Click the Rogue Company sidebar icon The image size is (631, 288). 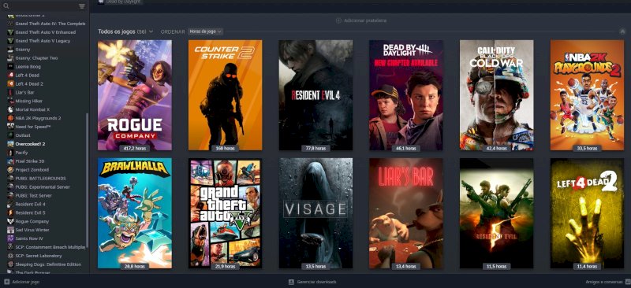[x=10, y=221]
